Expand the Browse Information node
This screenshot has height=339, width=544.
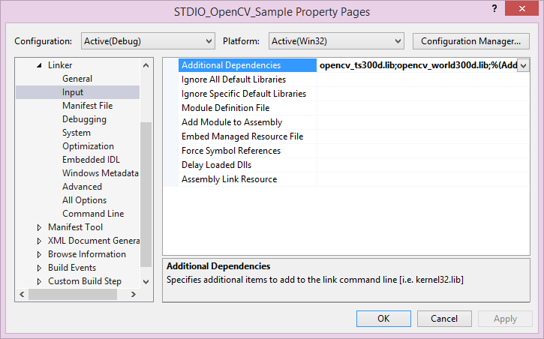pos(39,254)
